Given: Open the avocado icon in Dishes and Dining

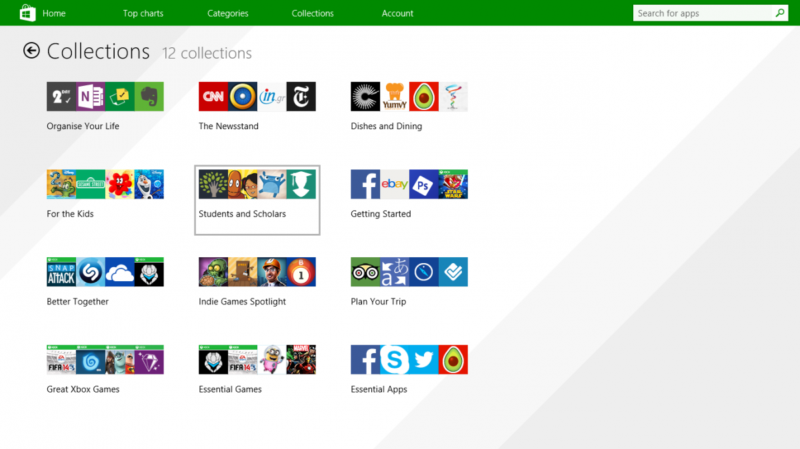Looking at the screenshot, I should pos(424,97).
